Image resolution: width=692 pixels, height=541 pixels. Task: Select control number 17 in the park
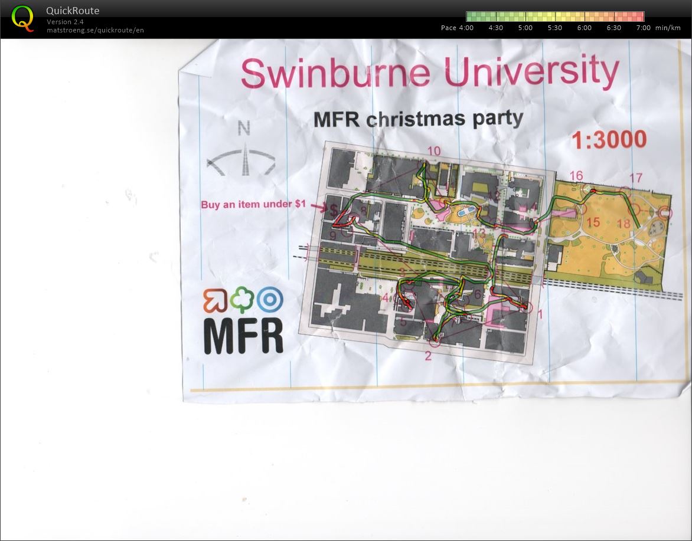pyautogui.click(x=635, y=178)
